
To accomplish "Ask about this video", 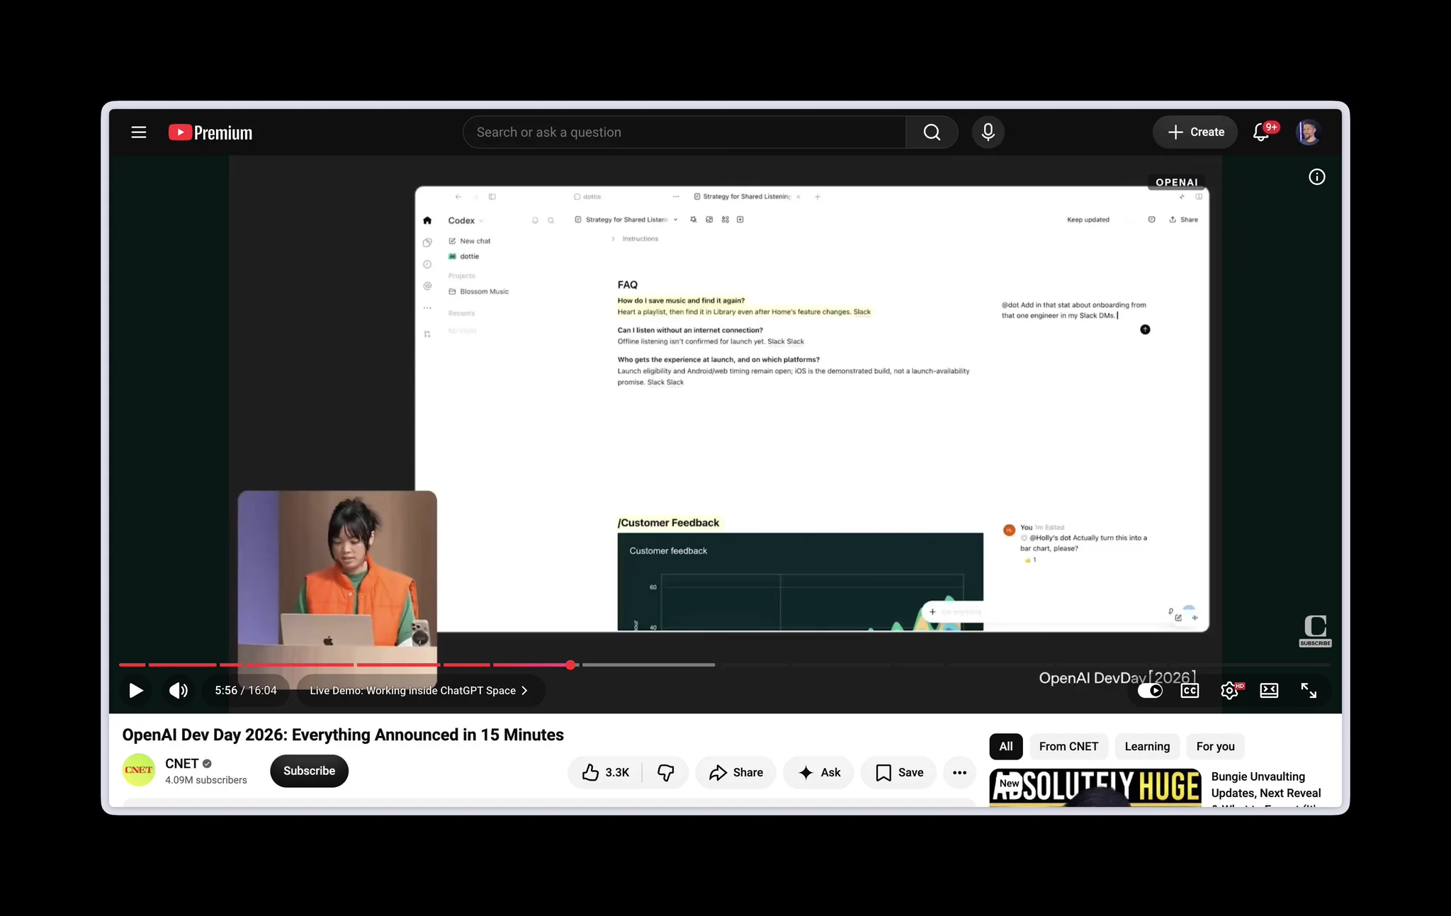I will click(x=818, y=772).
